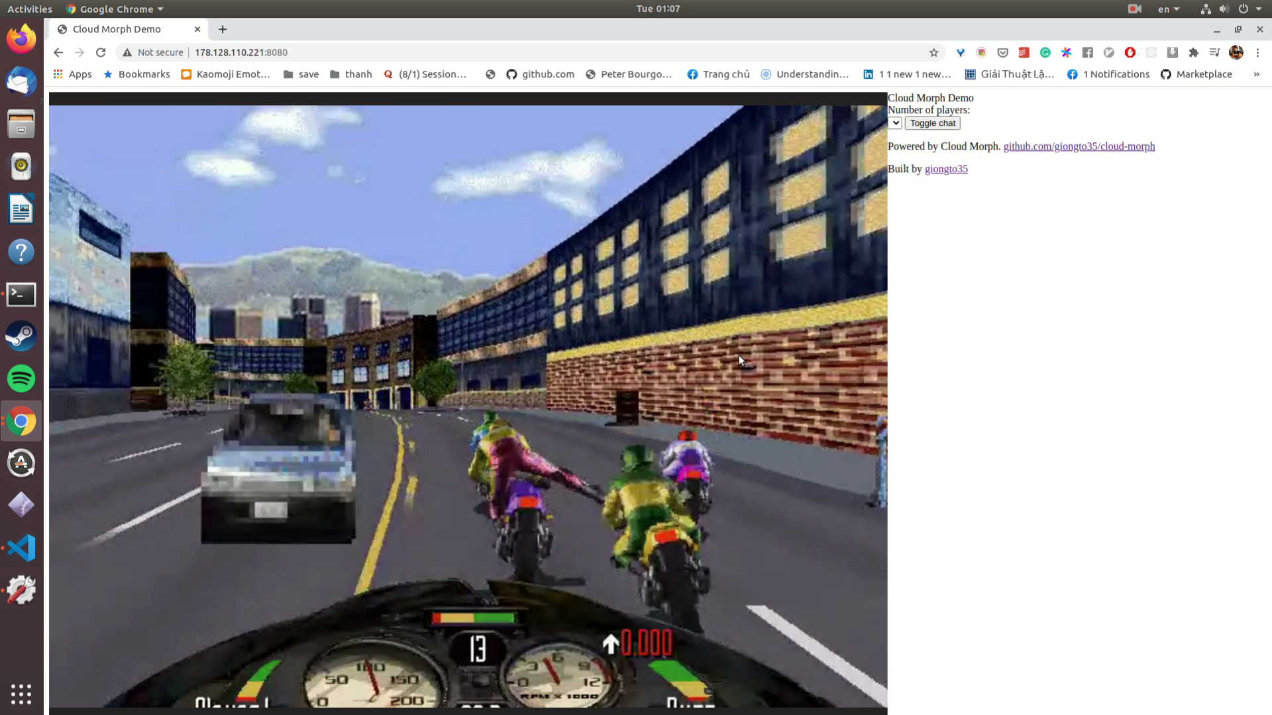
Task: Open the React DevTools extension icon
Action: click(1151, 52)
